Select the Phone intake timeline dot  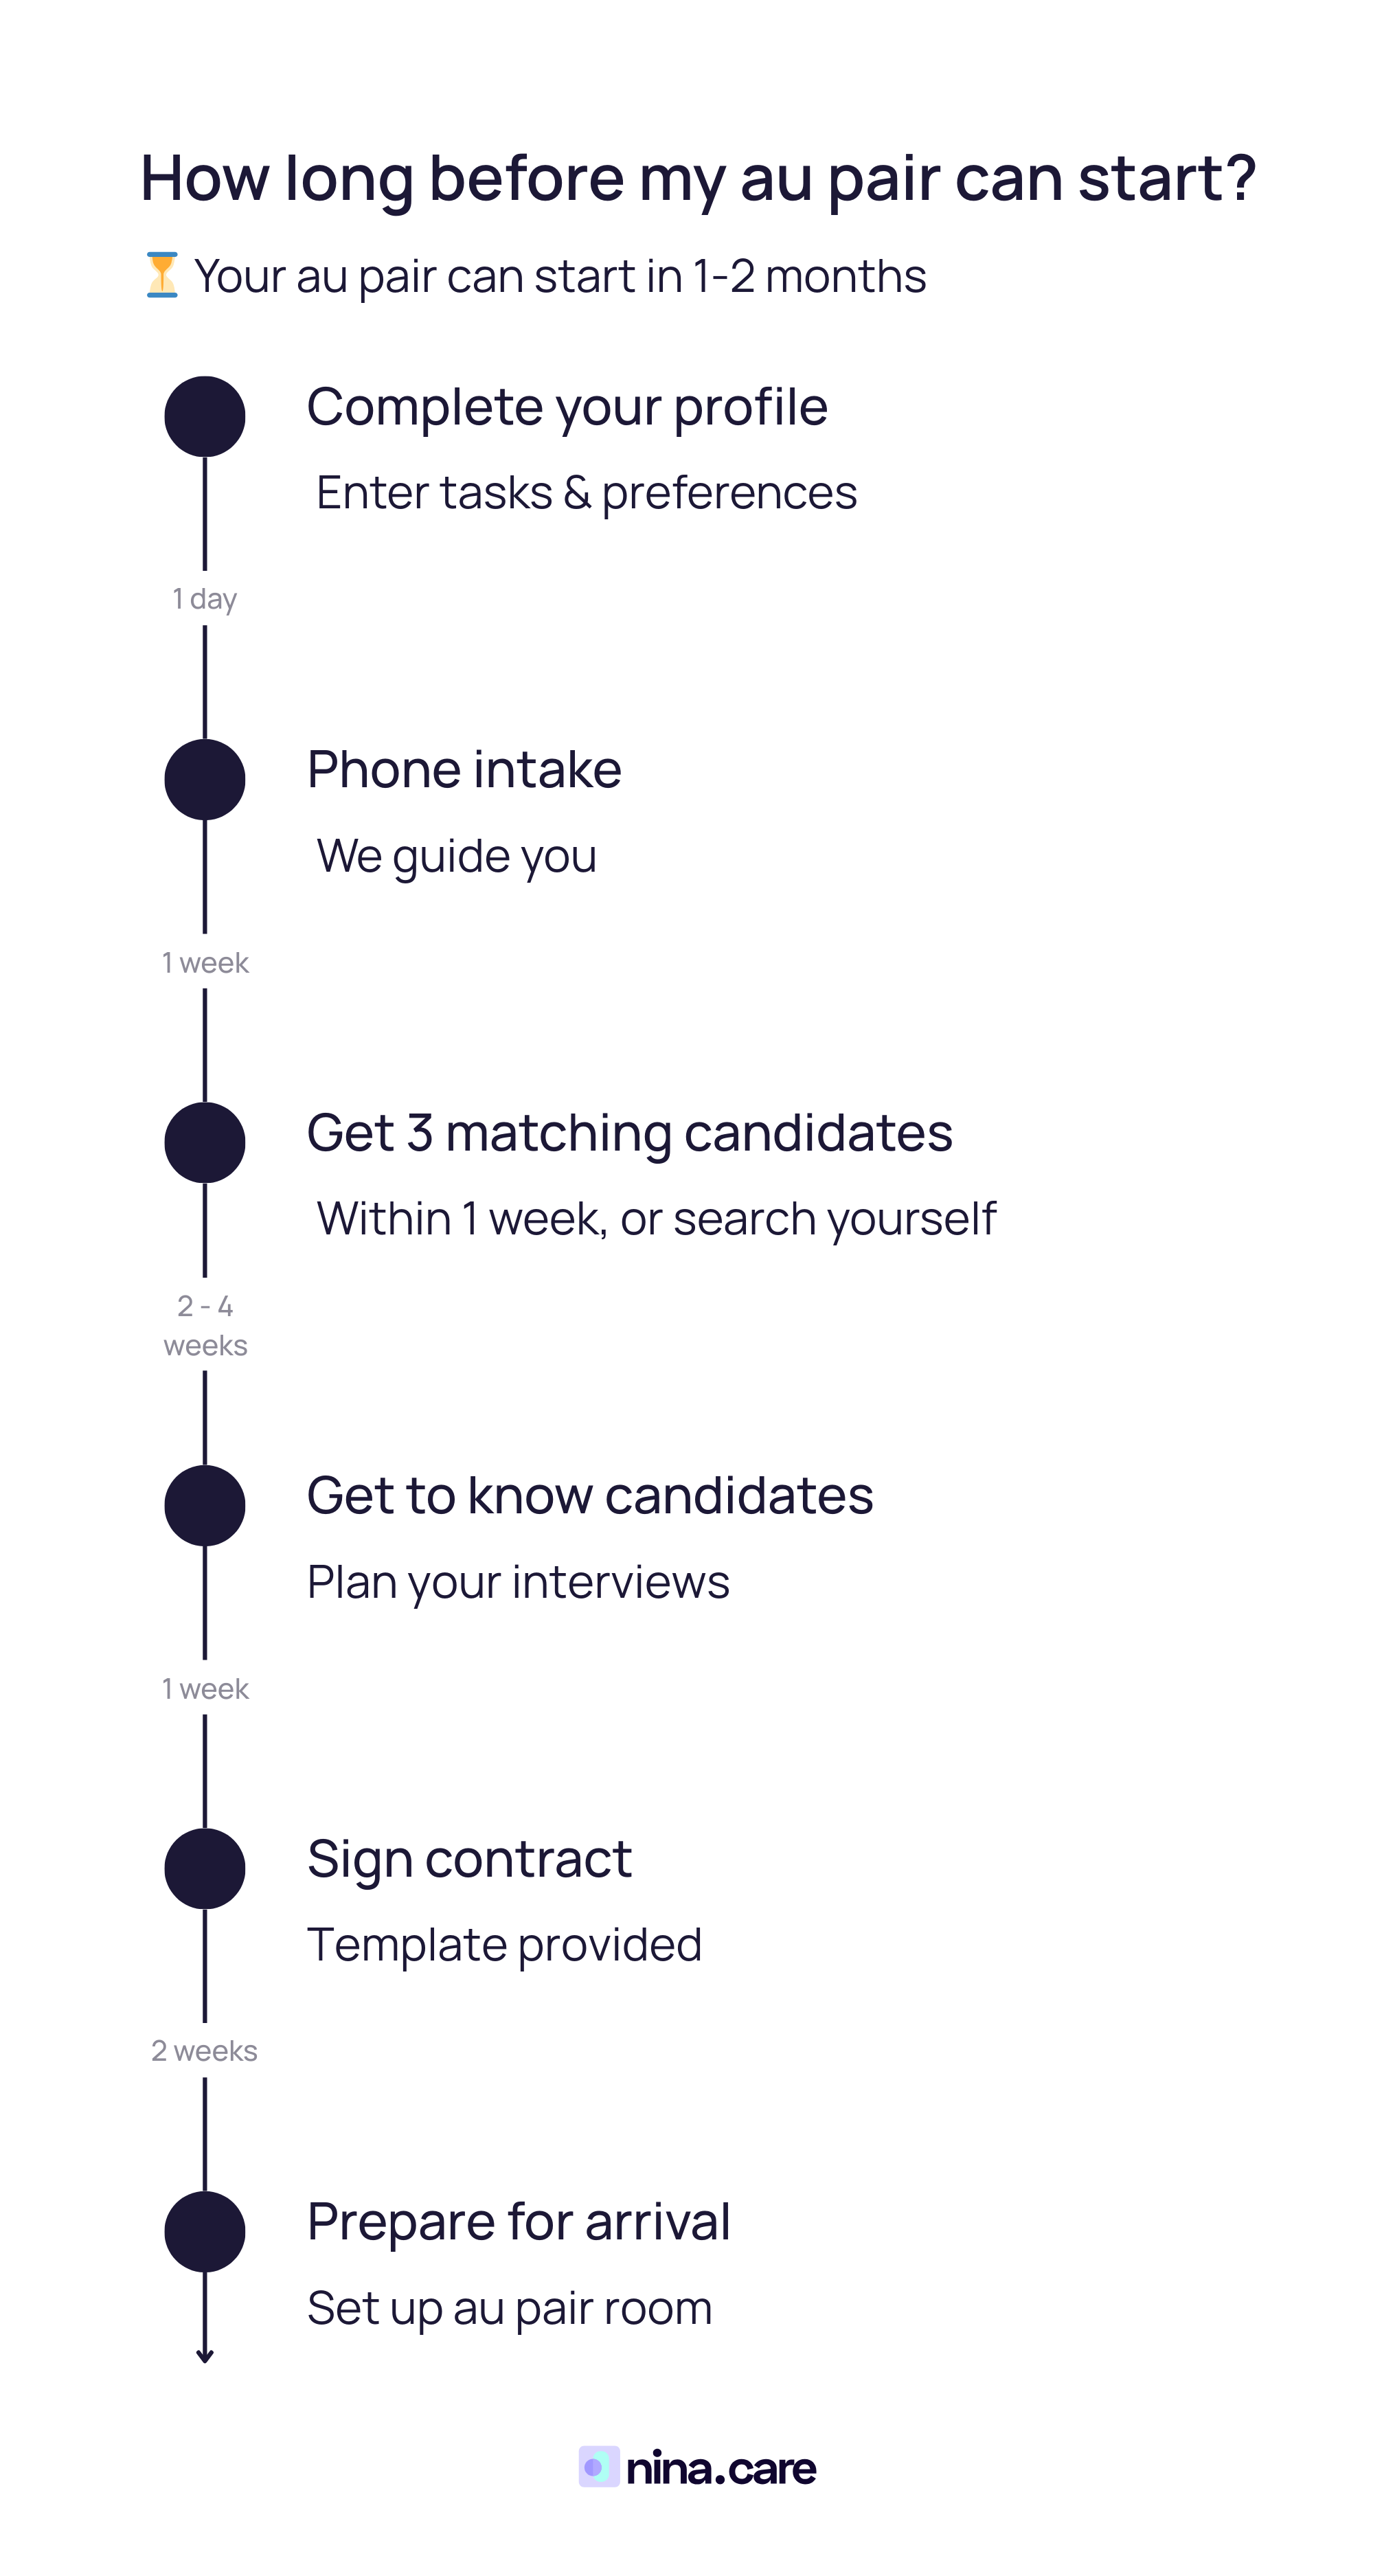(x=205, y=779)
